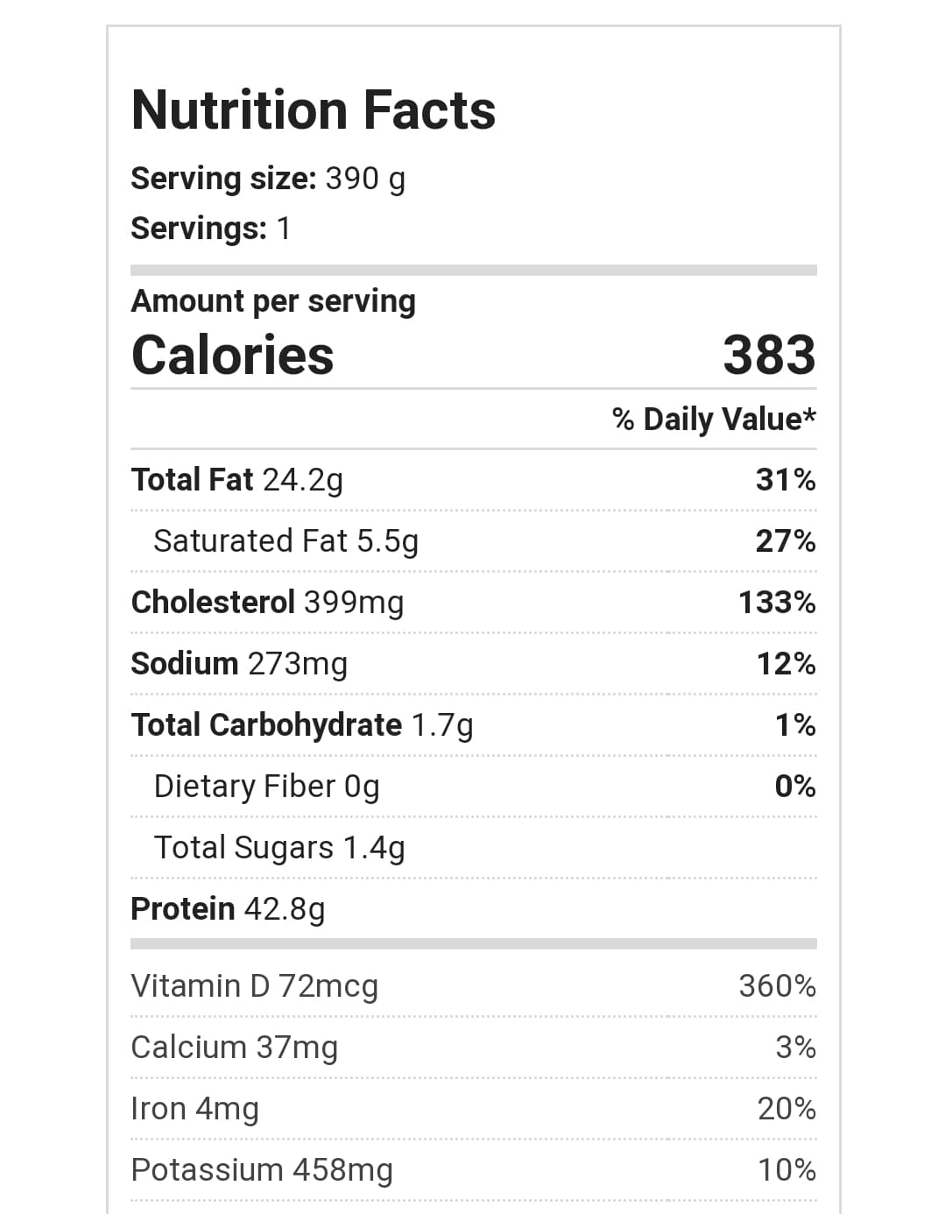Click the Servings count line
The width and height of the screenshot is (938, 1214).
pos(210,229)
